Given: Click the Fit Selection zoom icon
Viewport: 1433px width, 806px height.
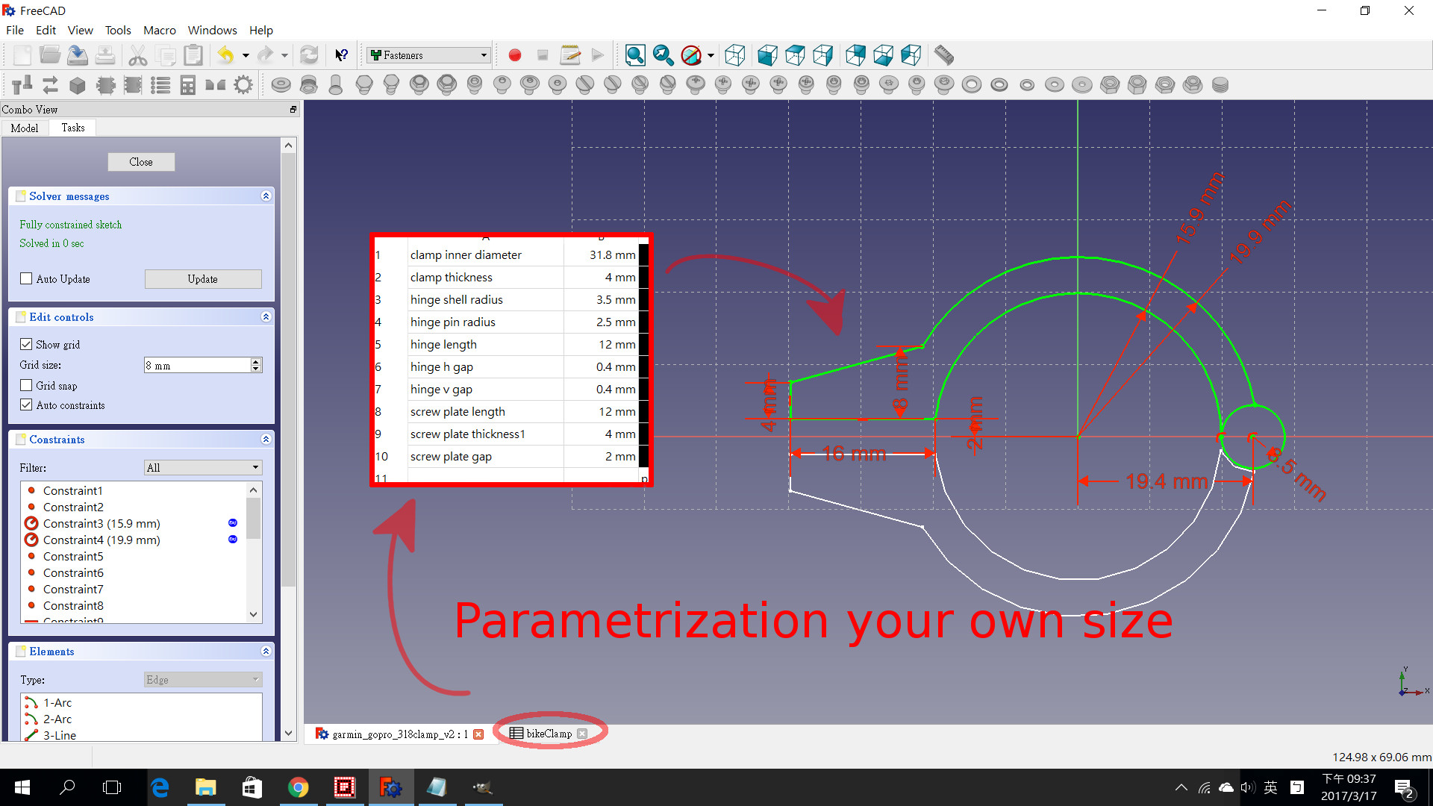Looking at the screenshot, I should 663,55.
